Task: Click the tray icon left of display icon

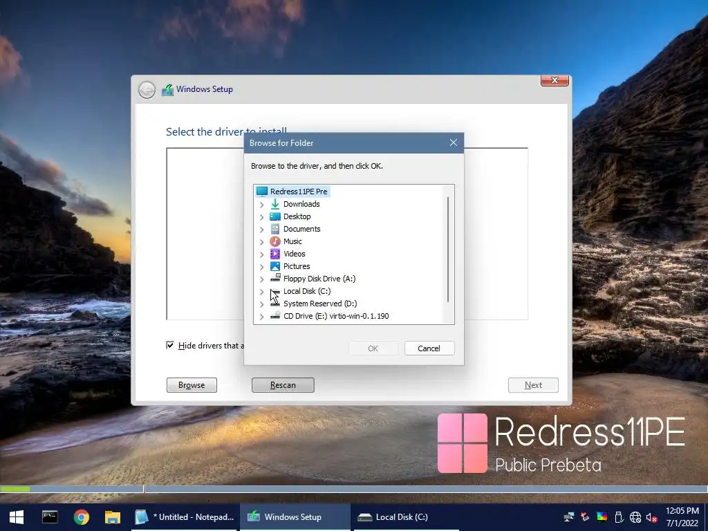Action: point(585,517)
